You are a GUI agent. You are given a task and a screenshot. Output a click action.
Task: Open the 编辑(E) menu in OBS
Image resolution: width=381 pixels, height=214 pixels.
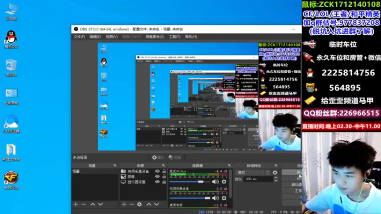pyautogui.click(x=95, y=37)
